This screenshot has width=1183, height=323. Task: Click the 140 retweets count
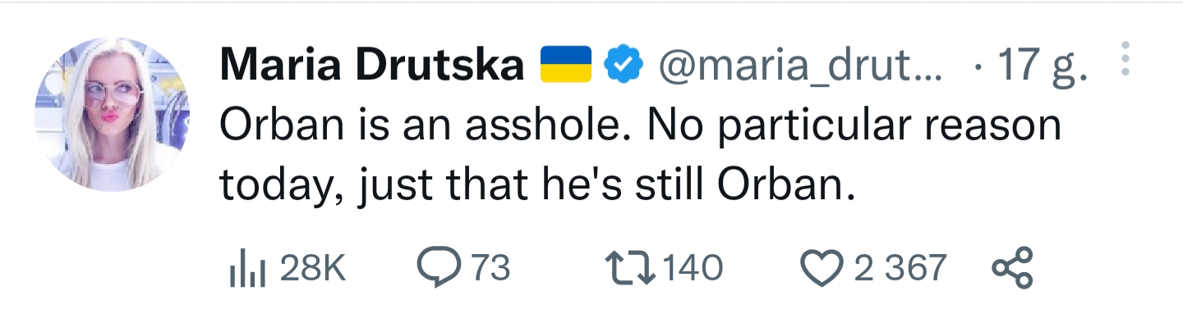click(x=693, y=269)
